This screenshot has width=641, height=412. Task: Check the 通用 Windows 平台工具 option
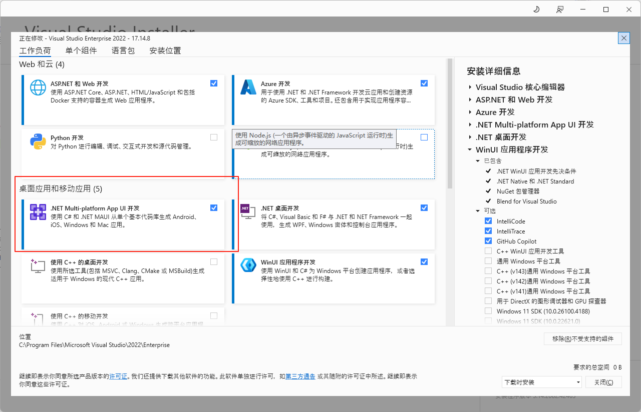pyautogui.click(x=488, y=261)
